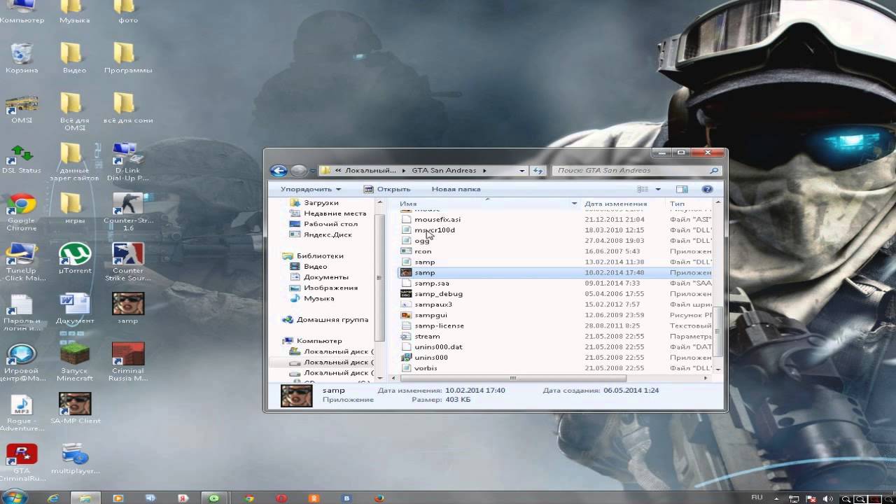The width and height of the screenshot is (896, 504).
Task: Open the Игровой центр desktop shortcut
Action: 22,363
